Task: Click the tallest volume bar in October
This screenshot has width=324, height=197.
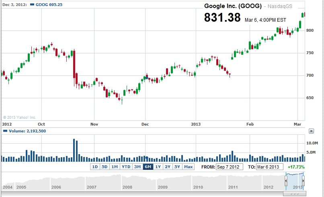Action: pos(74,150)
